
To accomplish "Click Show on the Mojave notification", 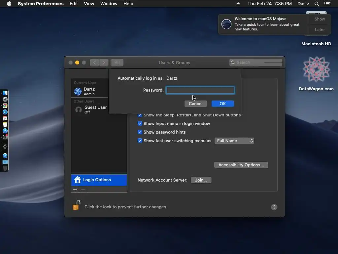I will pyautogui.click(x=320, y=19).
